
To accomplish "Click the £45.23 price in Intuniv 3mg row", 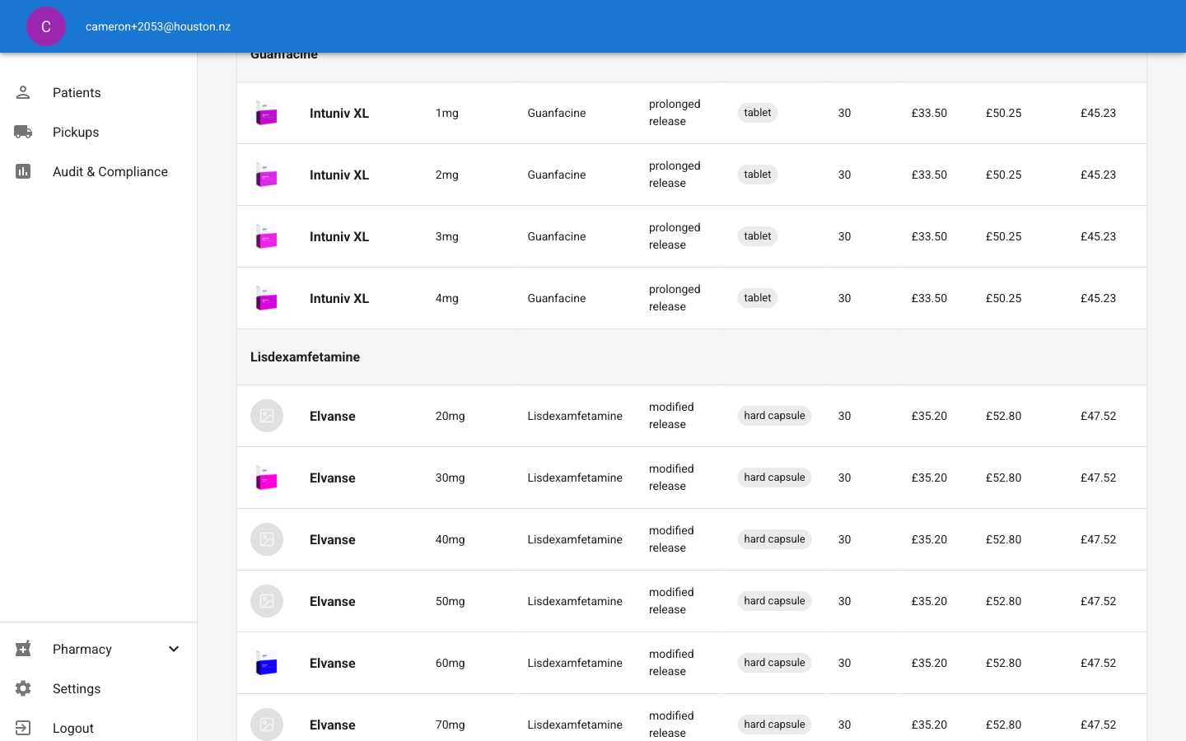I will [1099, 236].
